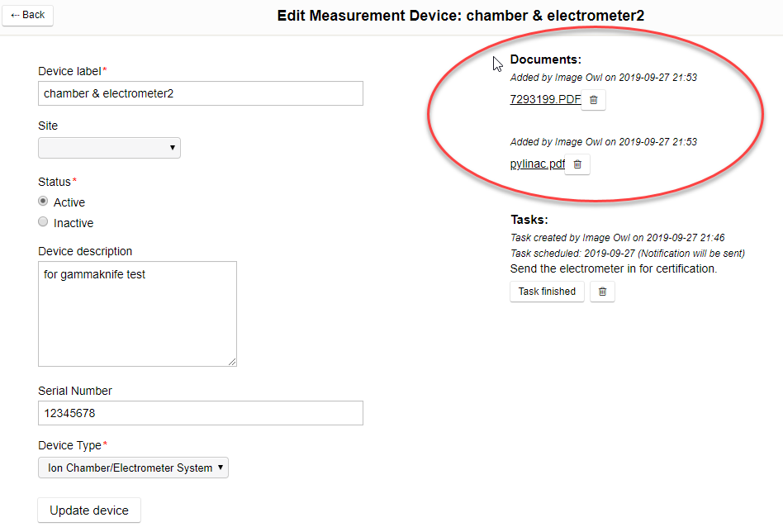Mark the task with Task finished
This screenshot has height=527, width=783.
547,292
